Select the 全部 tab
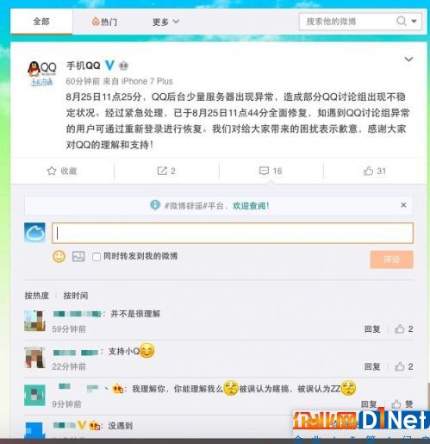The width and height of the screenshot is (430, 444). coord(41,22)
